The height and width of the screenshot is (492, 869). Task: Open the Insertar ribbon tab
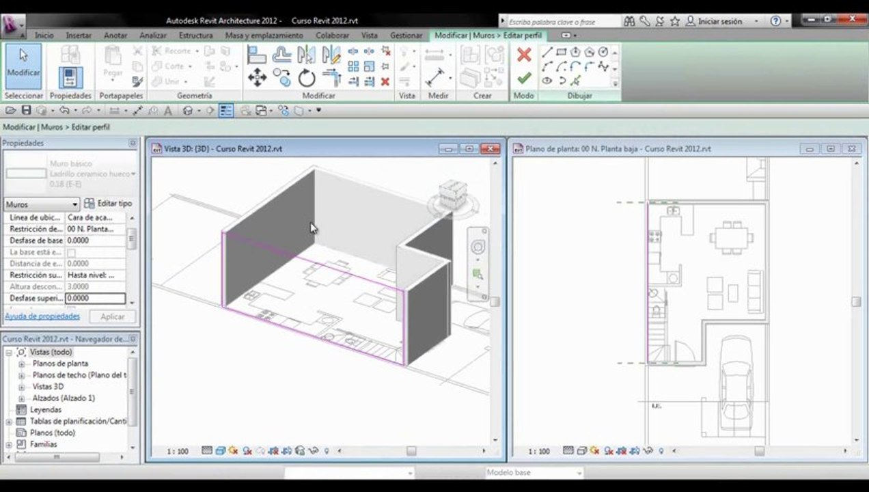click(79, 35)
